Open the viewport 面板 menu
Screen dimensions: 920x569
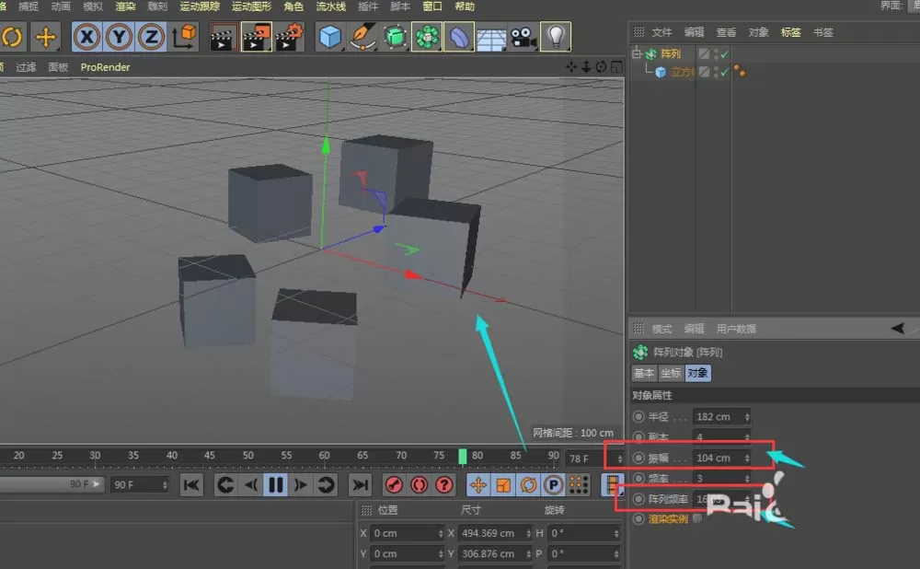58,67
